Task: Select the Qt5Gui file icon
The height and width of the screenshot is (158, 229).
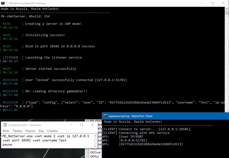Action: [88, 156]
